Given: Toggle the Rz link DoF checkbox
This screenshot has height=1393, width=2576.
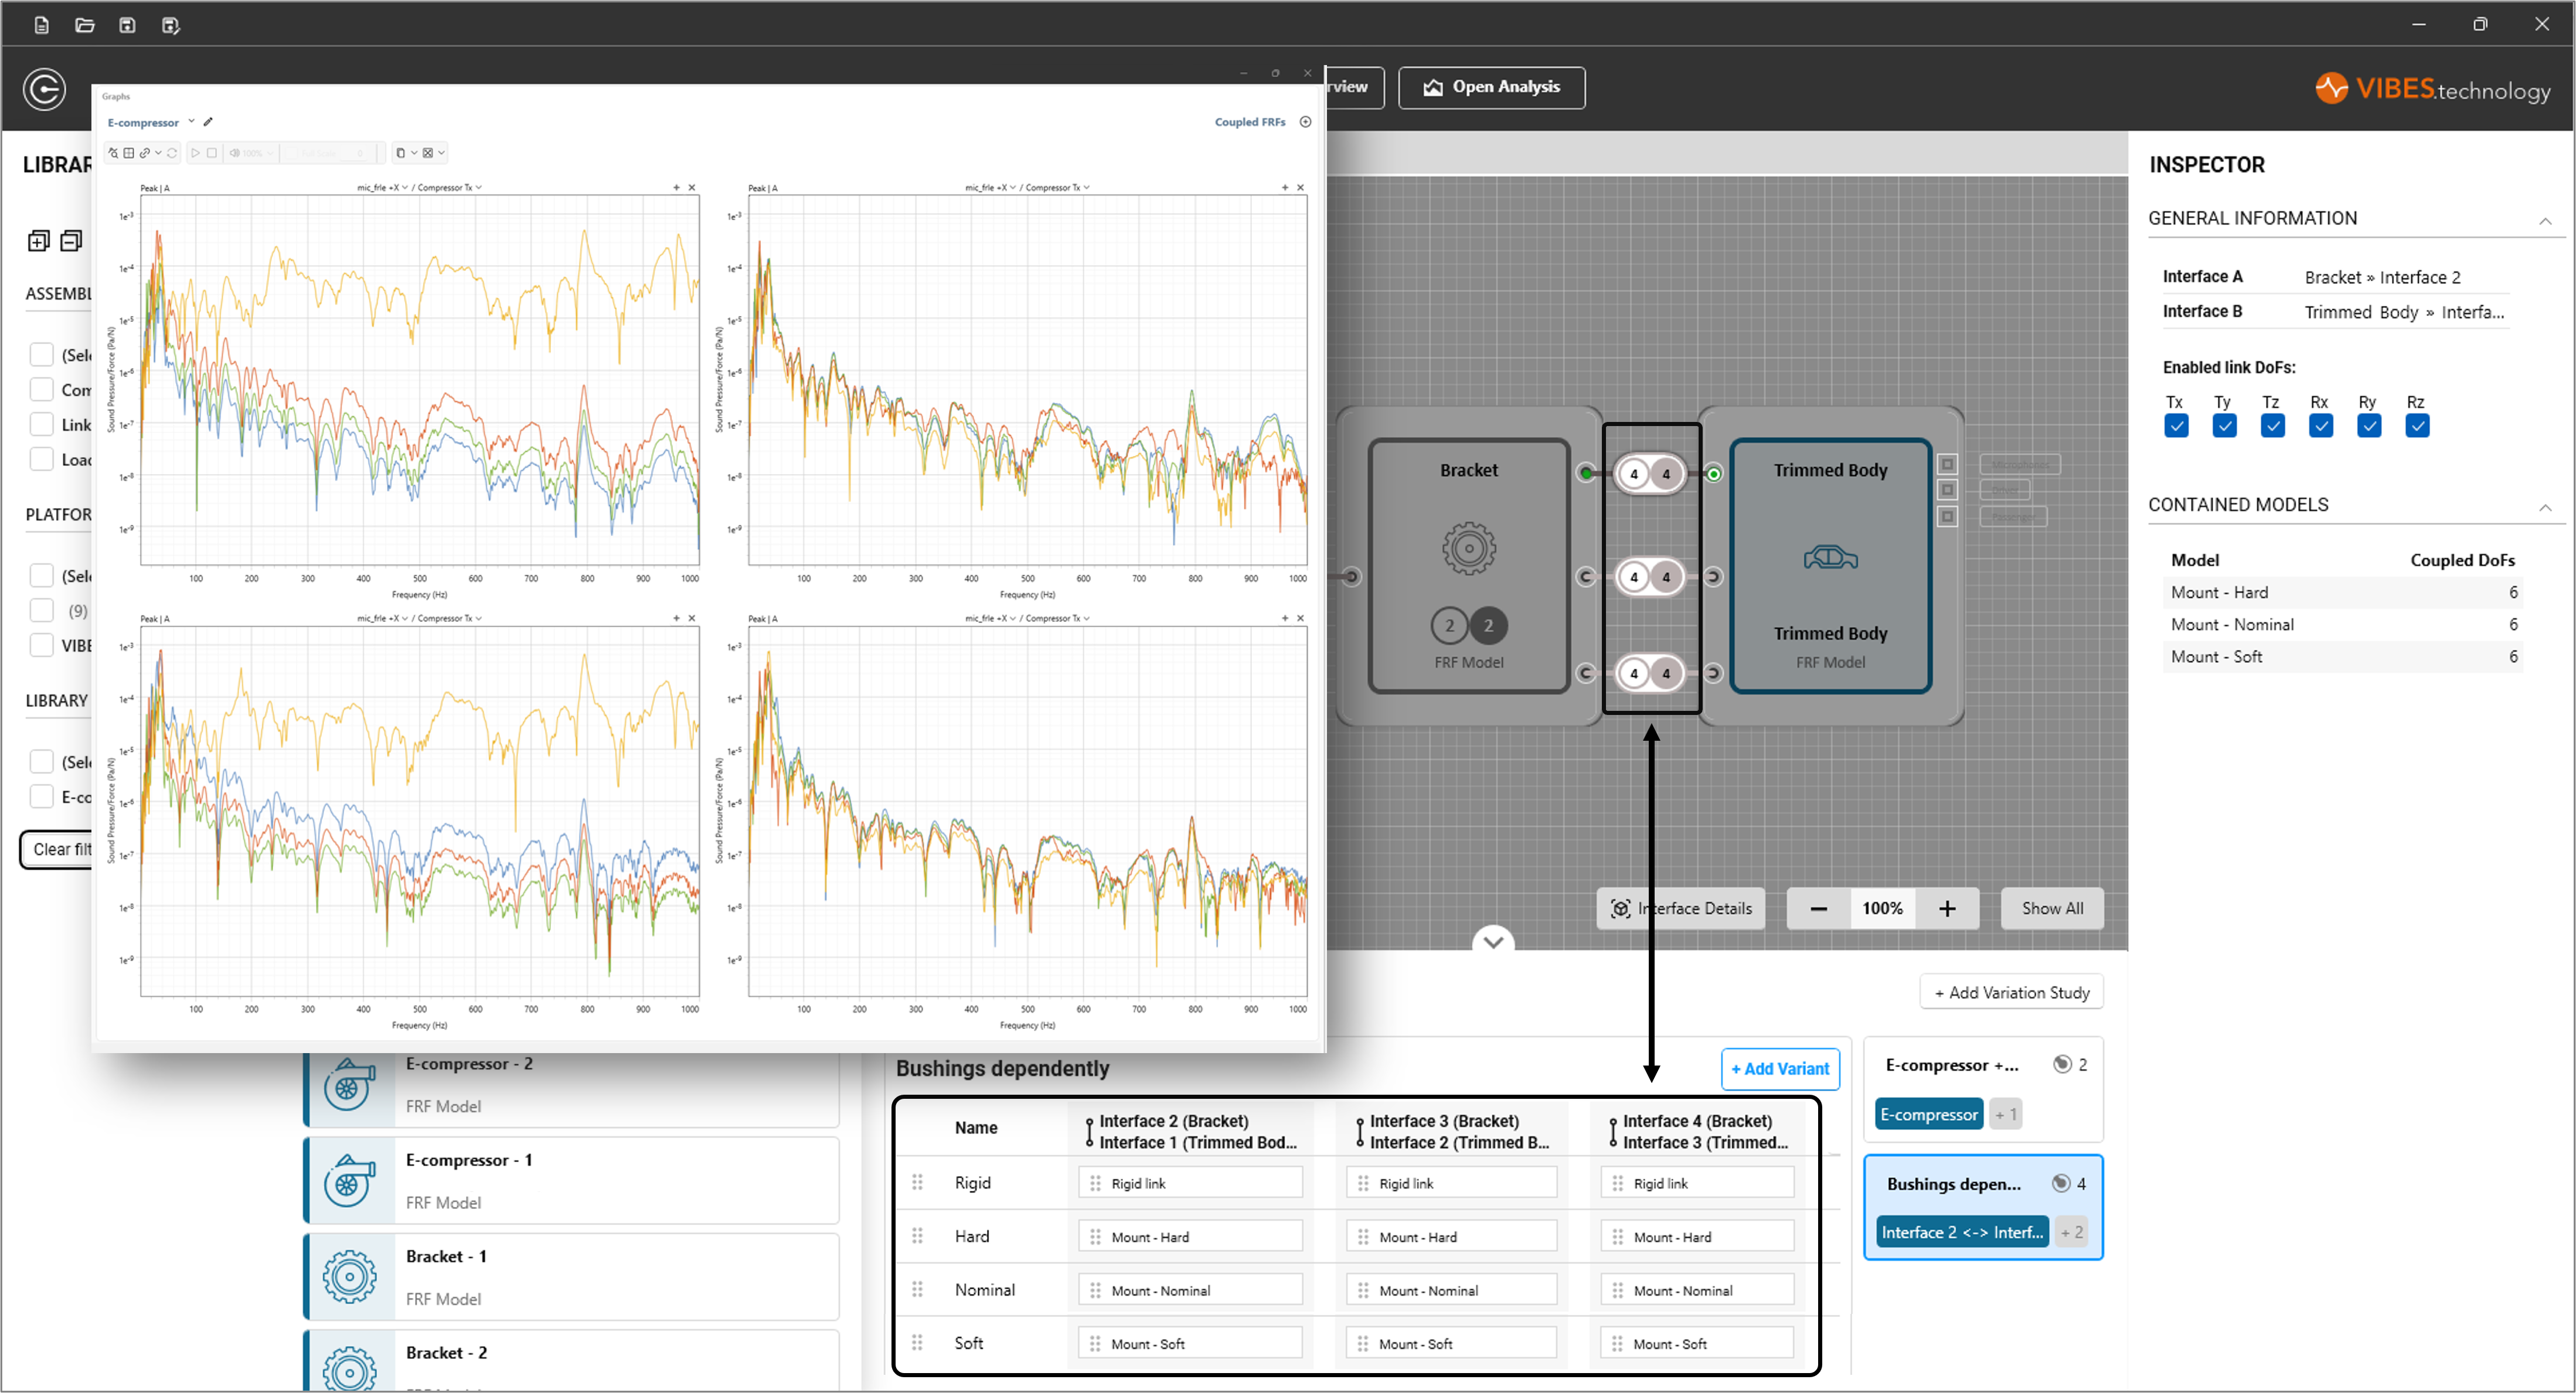Looking at the screenshot, I should [x=2417, y=426].
